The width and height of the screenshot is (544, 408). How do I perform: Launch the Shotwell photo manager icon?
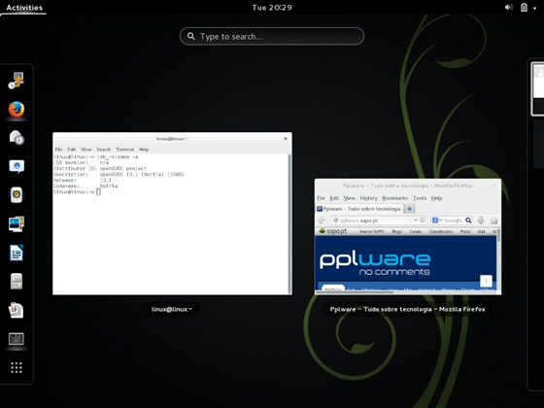pyautogui.click(x=17, y=223)
